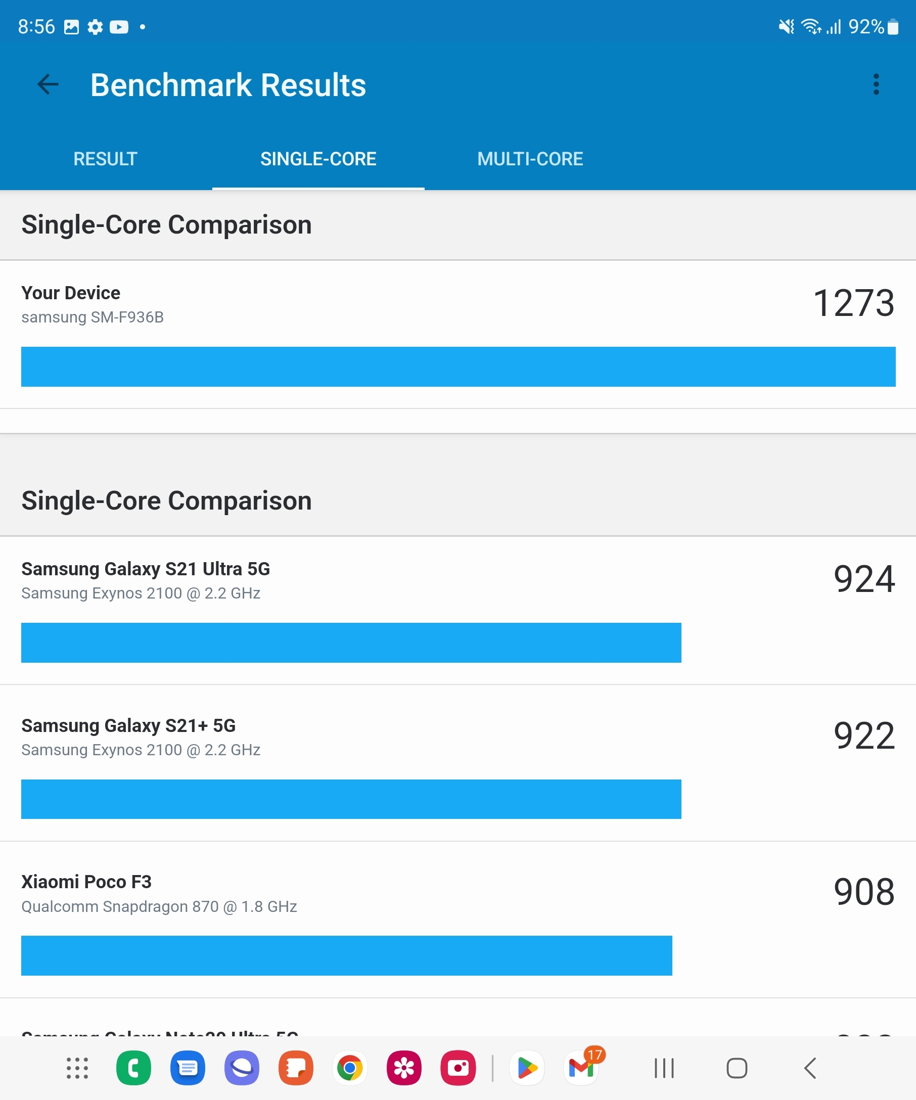Launch Google Chrome from the taskbar
Screen dimensions: 916x1100
(350, 1068)
